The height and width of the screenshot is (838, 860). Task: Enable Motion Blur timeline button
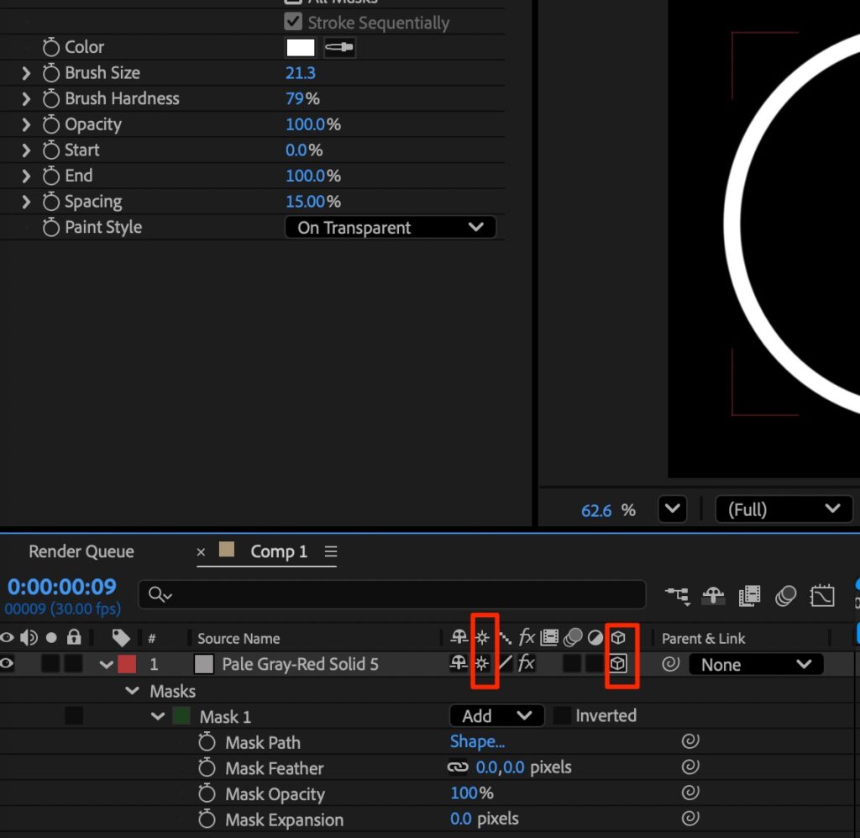[x=786, y=596]
